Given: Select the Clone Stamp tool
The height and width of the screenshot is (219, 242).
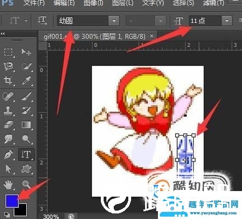Looking at the screenshot, I should point(8,111).
